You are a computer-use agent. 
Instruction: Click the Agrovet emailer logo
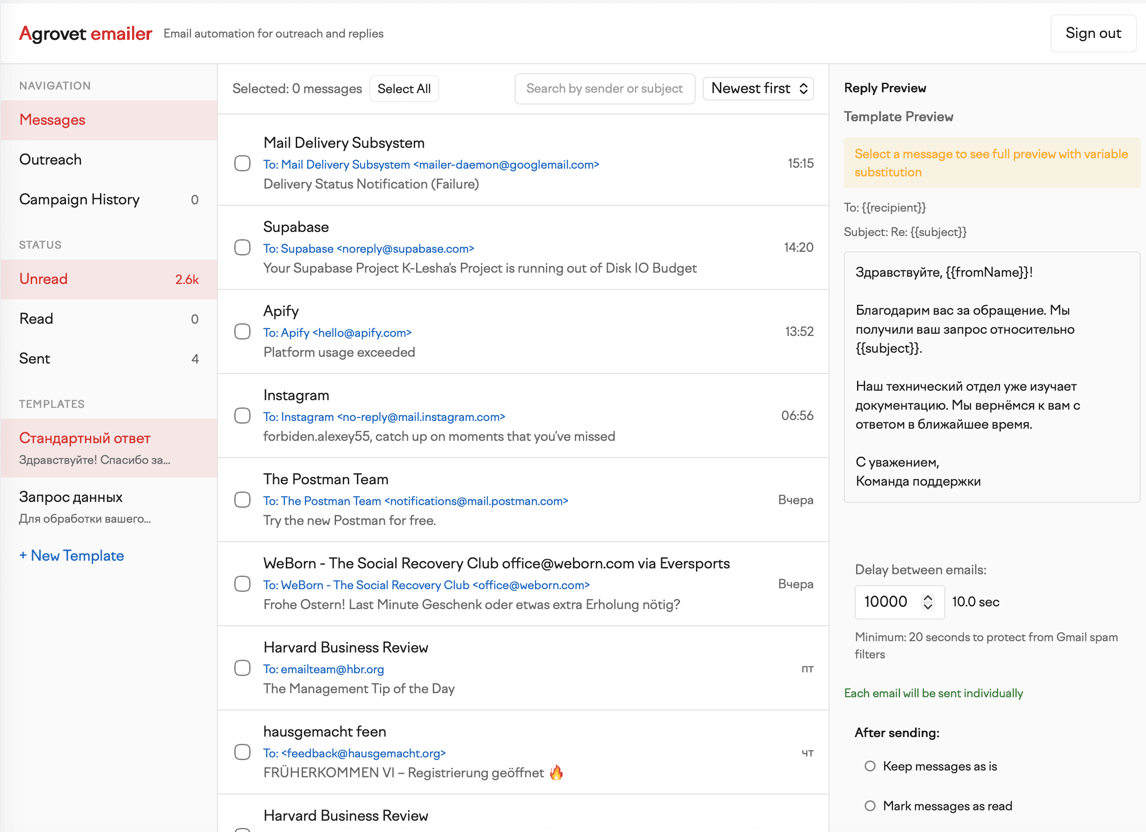pyautogui.click(x=85, y=33)
